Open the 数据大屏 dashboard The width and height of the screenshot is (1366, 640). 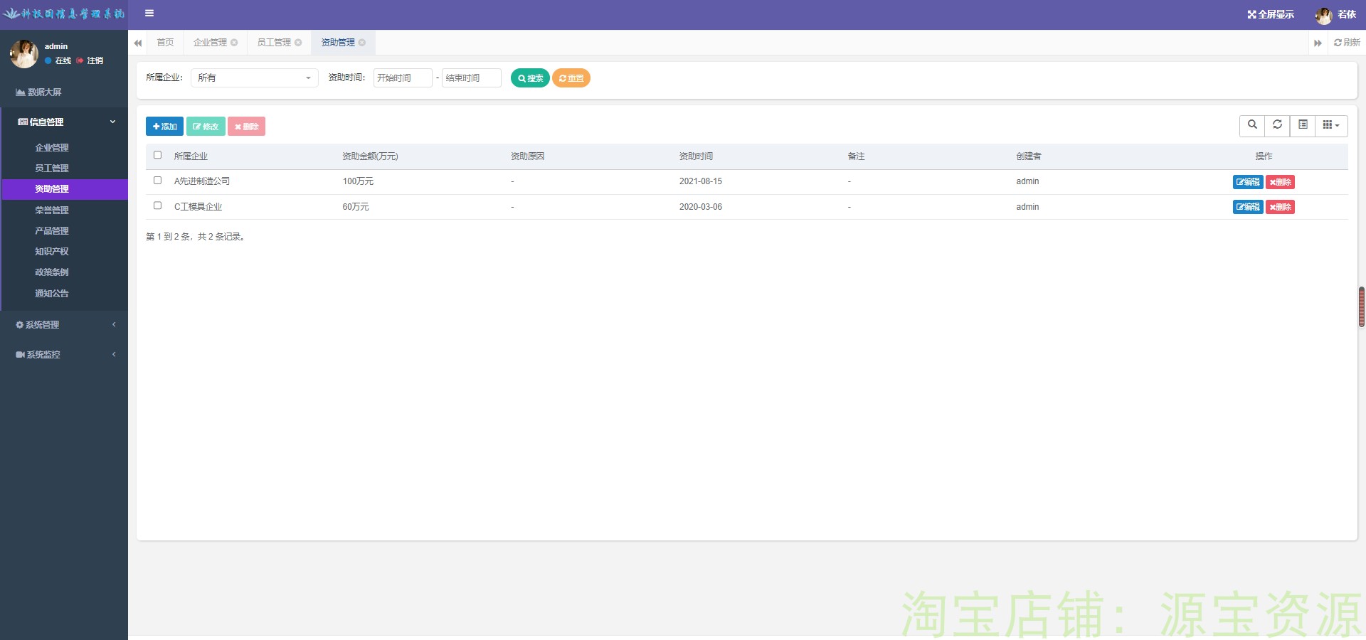pos(64,92)
